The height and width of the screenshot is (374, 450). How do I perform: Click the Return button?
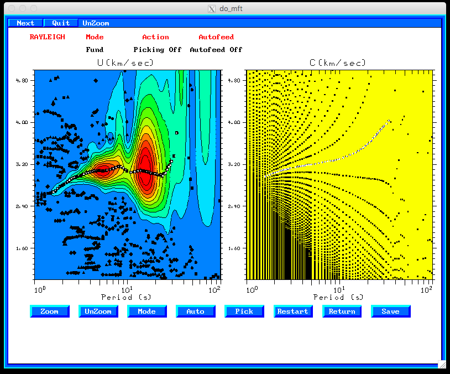[342, 311]
